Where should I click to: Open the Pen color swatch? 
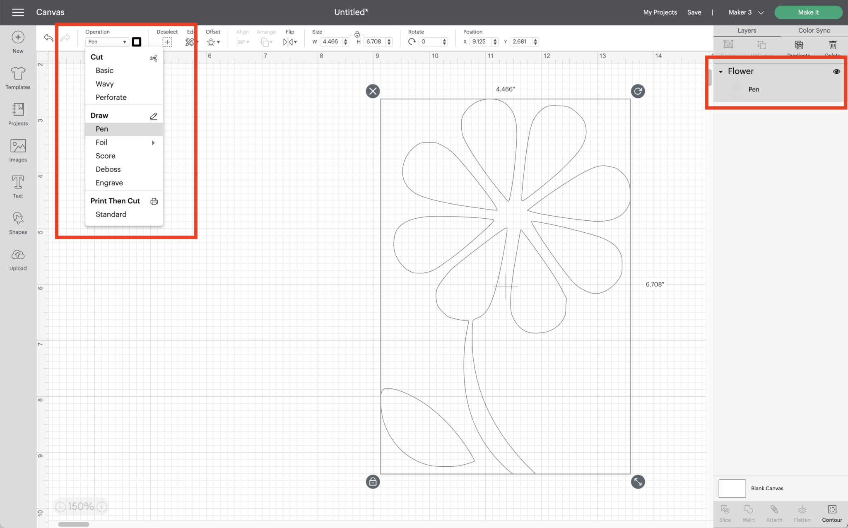click(137, 41)
